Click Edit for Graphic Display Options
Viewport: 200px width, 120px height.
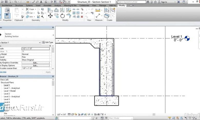coord(35,66)
